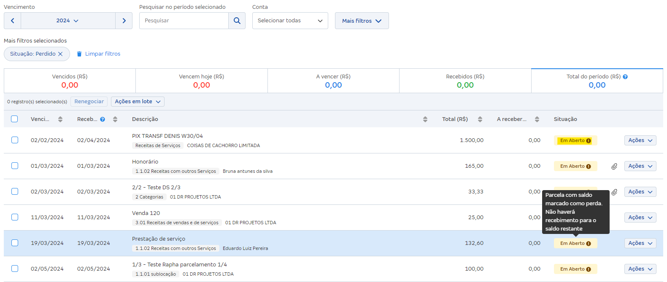The image size is (667, 282).
Task: Select the Venda 120 row checkbox
Action: point(15,217)
